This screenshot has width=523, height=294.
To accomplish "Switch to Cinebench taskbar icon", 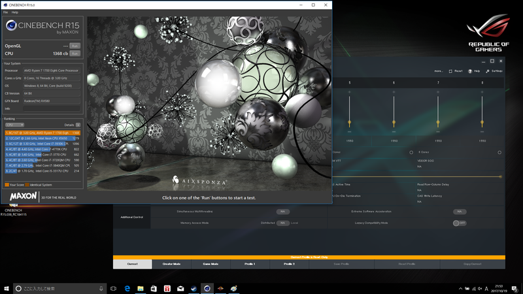I will [x=207, y=289].
